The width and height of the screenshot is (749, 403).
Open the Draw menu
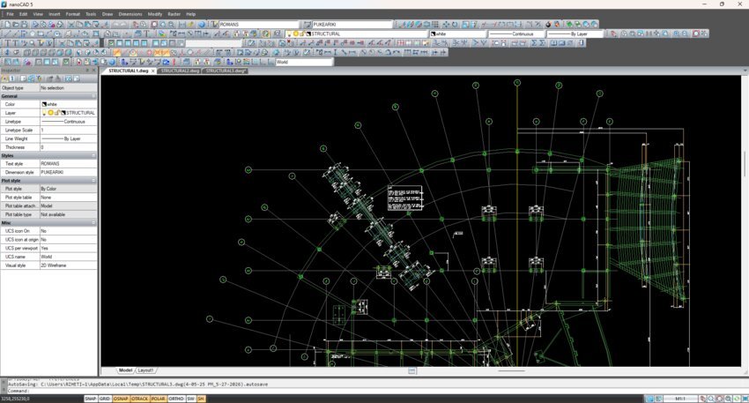[x=108, y=14]
